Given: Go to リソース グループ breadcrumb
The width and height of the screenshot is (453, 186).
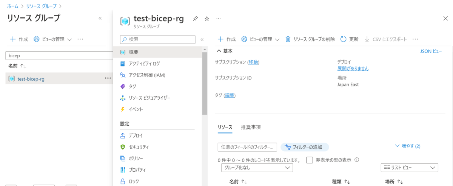Looking at the screenshot, I should tap(42, 6).
